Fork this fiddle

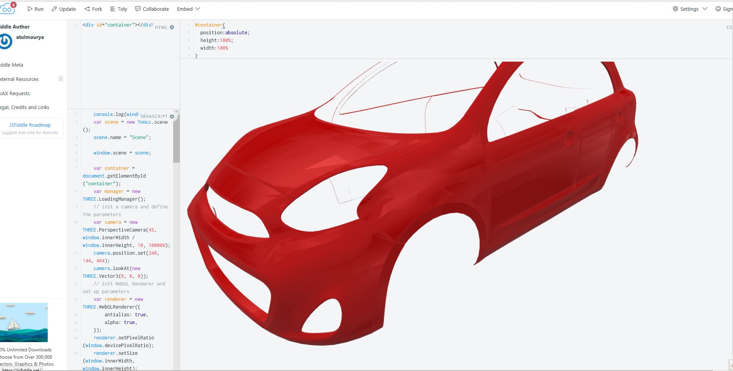[x=93, y=9]
